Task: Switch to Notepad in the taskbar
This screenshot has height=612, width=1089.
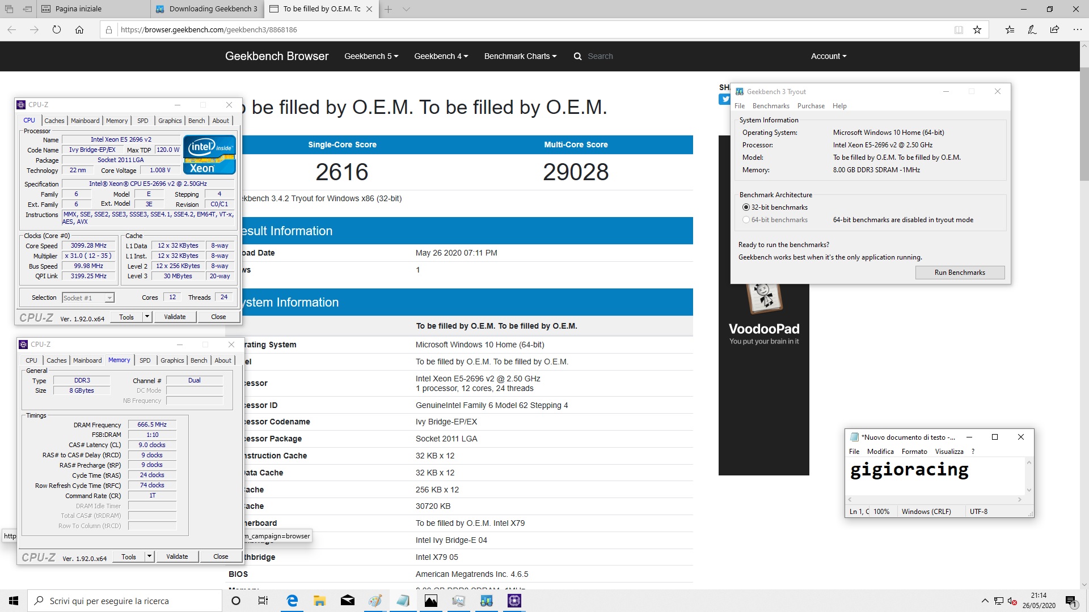Action: tap(403, 601)
